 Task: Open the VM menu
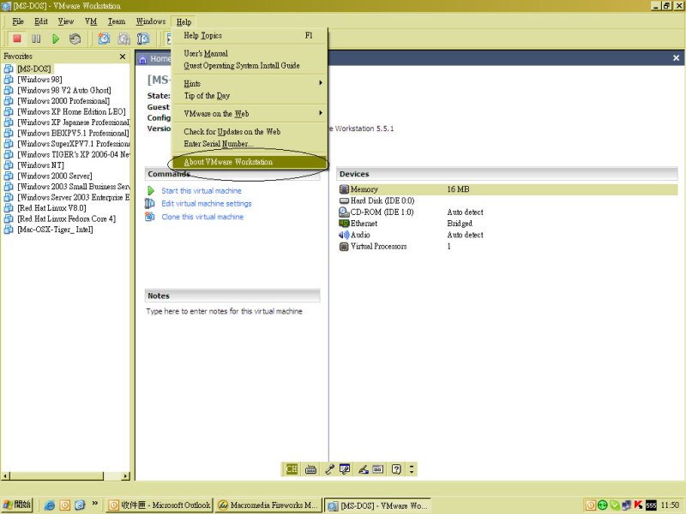click(91, 21)
